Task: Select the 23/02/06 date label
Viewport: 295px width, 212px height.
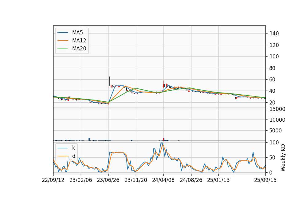Action: click(81, 180)
